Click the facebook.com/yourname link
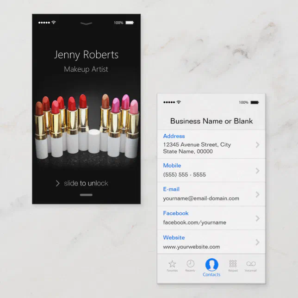Image resolution: width=298 pixels, height=298 pixels. pyautogui.click(x=194, y=222)
